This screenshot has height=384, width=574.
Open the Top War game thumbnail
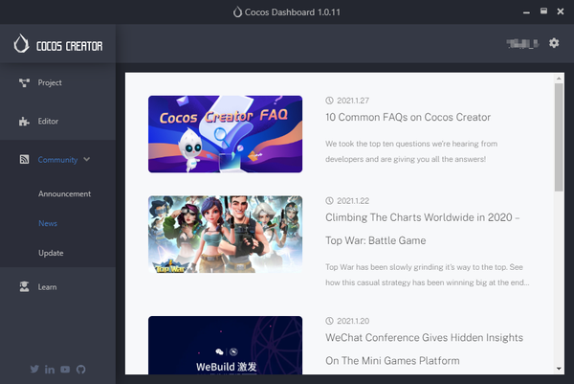point(225,235)
